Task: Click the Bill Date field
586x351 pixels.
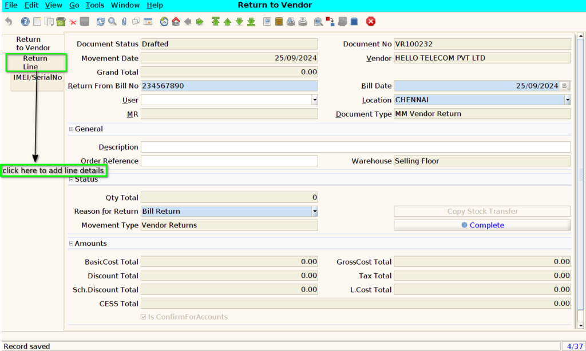Action: (477, 86)
